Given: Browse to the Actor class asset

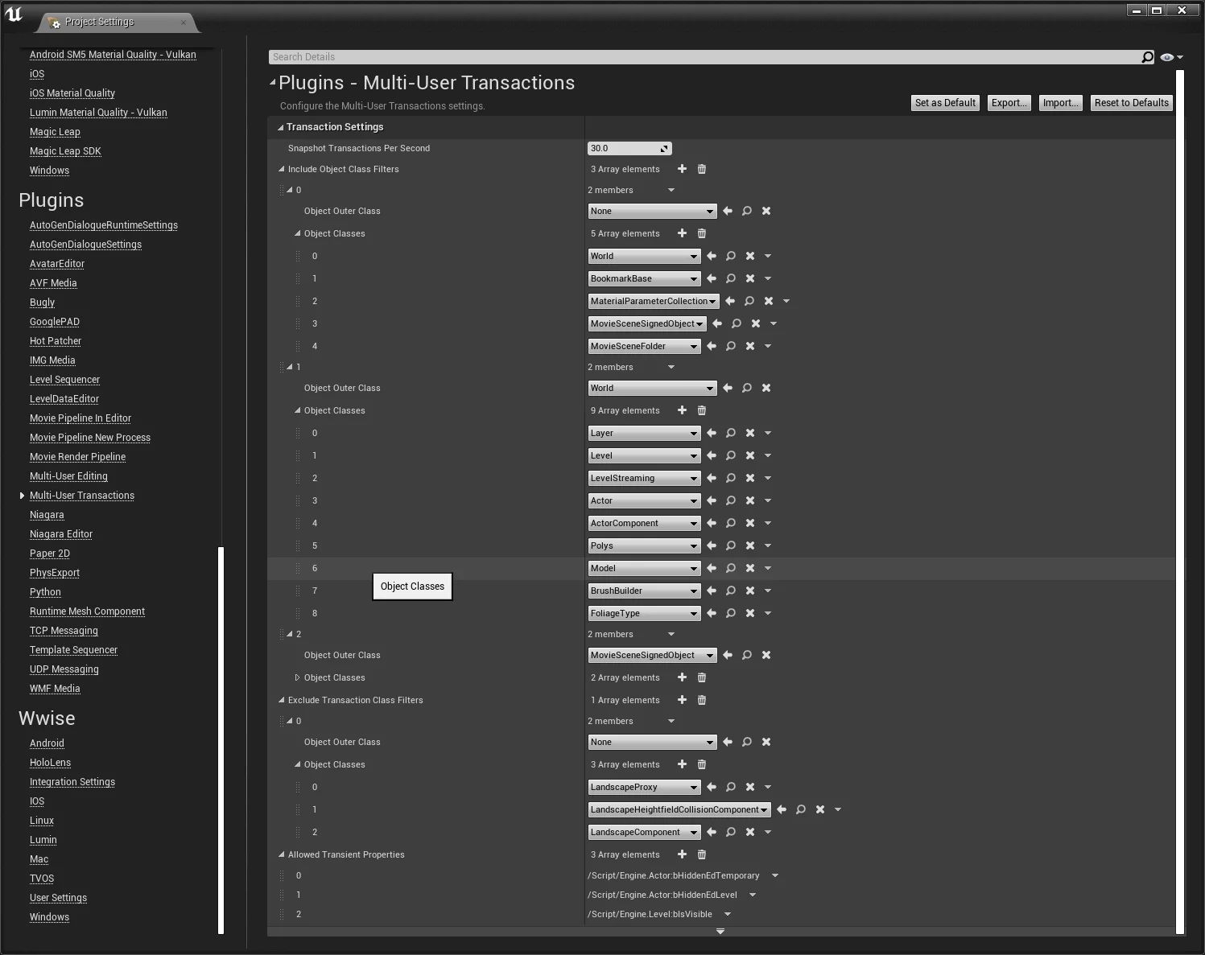Looking at the screenshot, I should [x=730, y=500].
